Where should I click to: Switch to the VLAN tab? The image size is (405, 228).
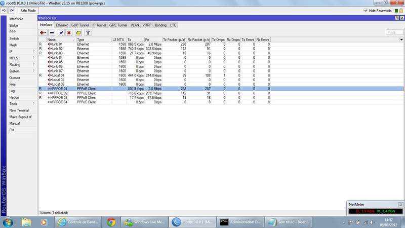[x=135, y=25]
